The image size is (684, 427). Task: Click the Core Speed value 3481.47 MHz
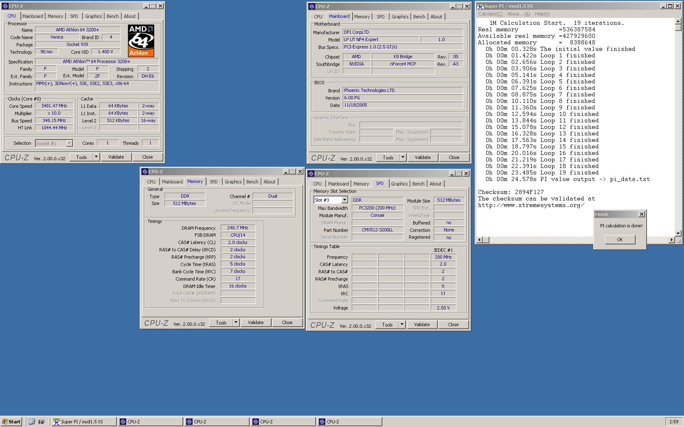click(54, 106)
